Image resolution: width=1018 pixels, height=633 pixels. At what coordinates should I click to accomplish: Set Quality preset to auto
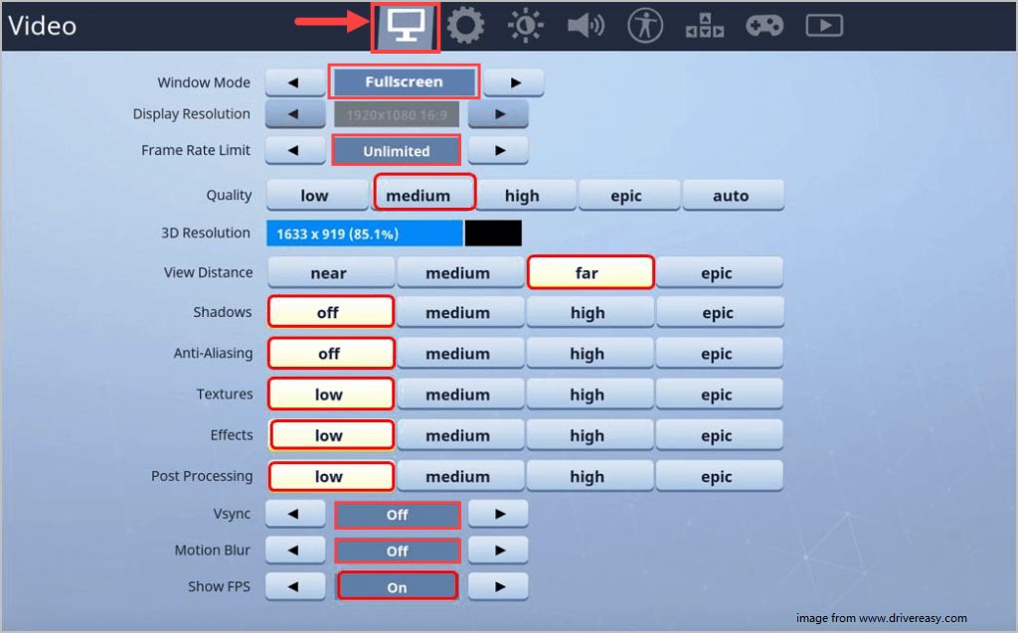[734, 195]
